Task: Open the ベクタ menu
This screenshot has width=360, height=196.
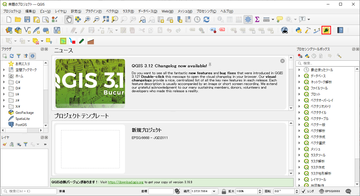Action: tap(112, 11)
